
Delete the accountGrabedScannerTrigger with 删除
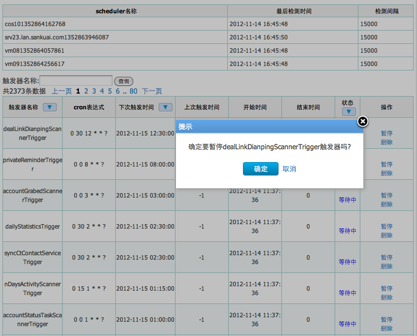(386, 204)
